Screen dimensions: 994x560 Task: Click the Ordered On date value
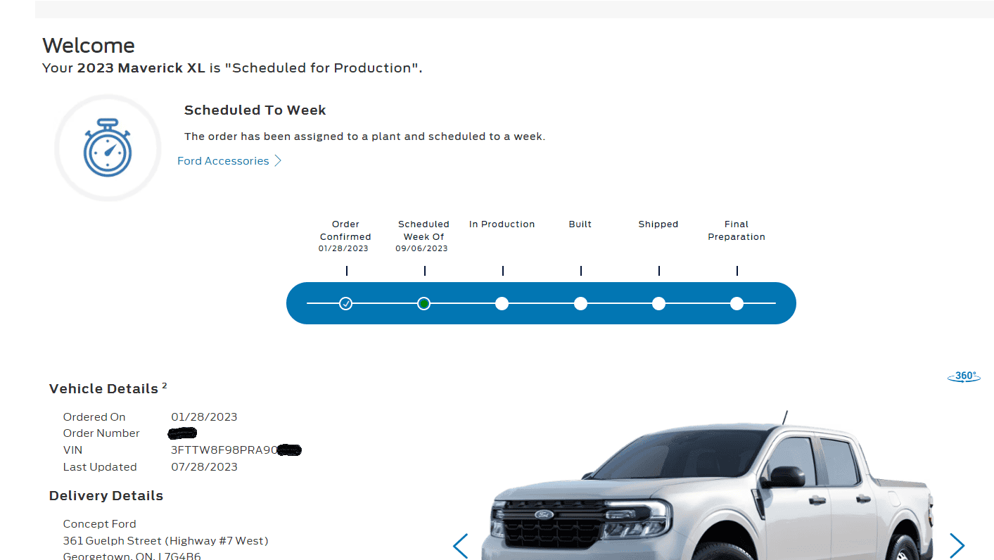pyautogui.click(x=205, y=417)
